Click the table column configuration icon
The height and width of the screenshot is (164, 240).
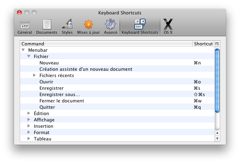(217, 44)
